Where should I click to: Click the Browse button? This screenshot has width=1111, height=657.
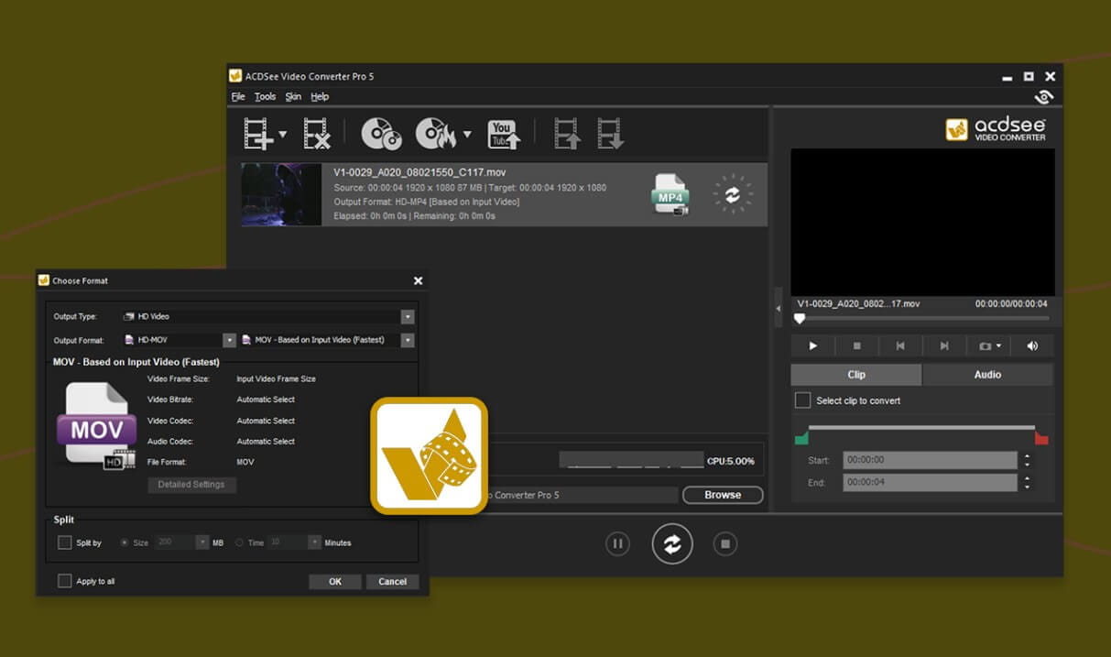[x=723, y=495]
